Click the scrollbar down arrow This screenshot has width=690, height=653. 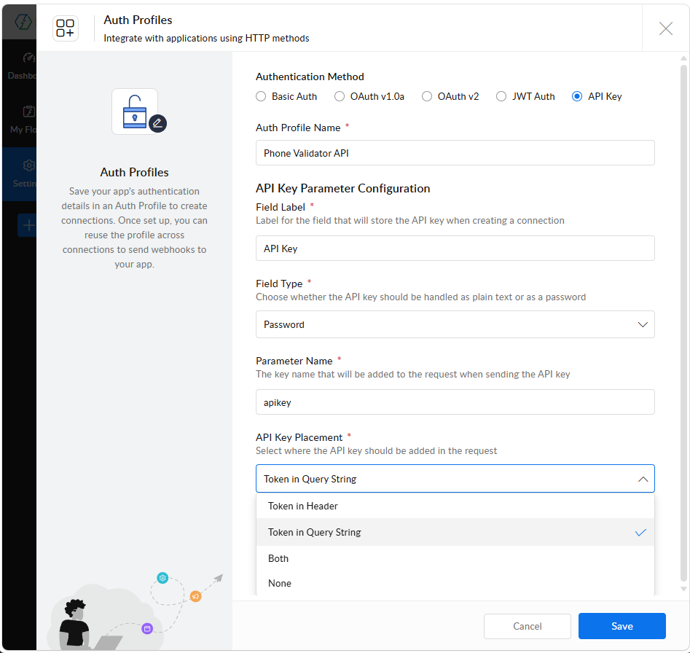pos(683,589)
